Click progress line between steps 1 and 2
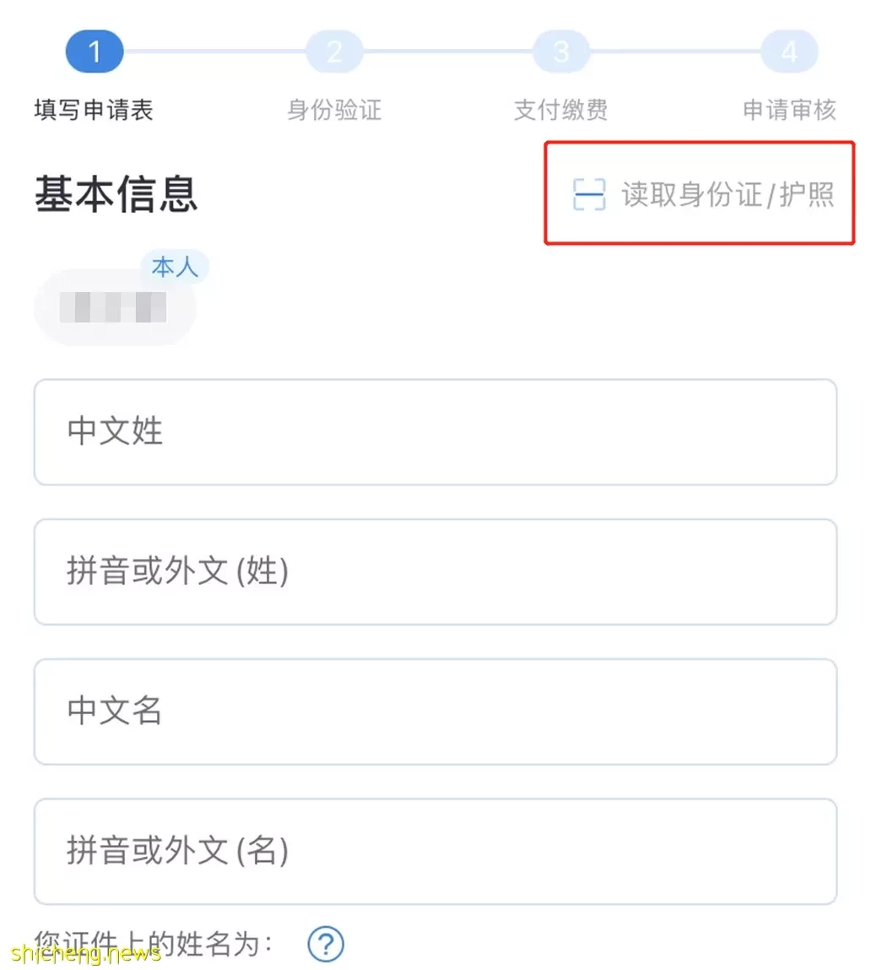This screenshot has height=970, width=876. coord(214,51)
